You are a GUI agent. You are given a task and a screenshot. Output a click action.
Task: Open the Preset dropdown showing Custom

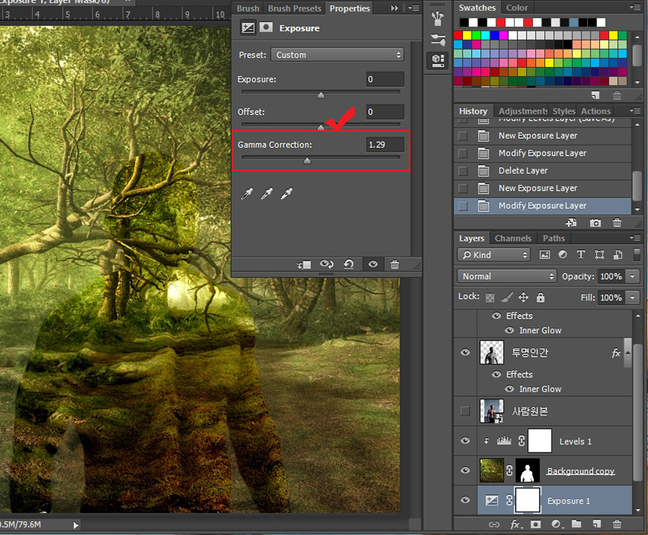point(337,55)
